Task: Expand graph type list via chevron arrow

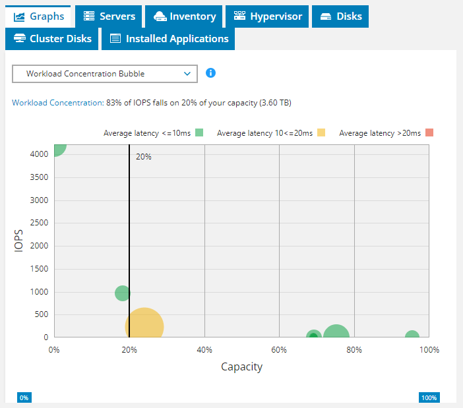Action: pyautogui.click(x=187, y=74)
